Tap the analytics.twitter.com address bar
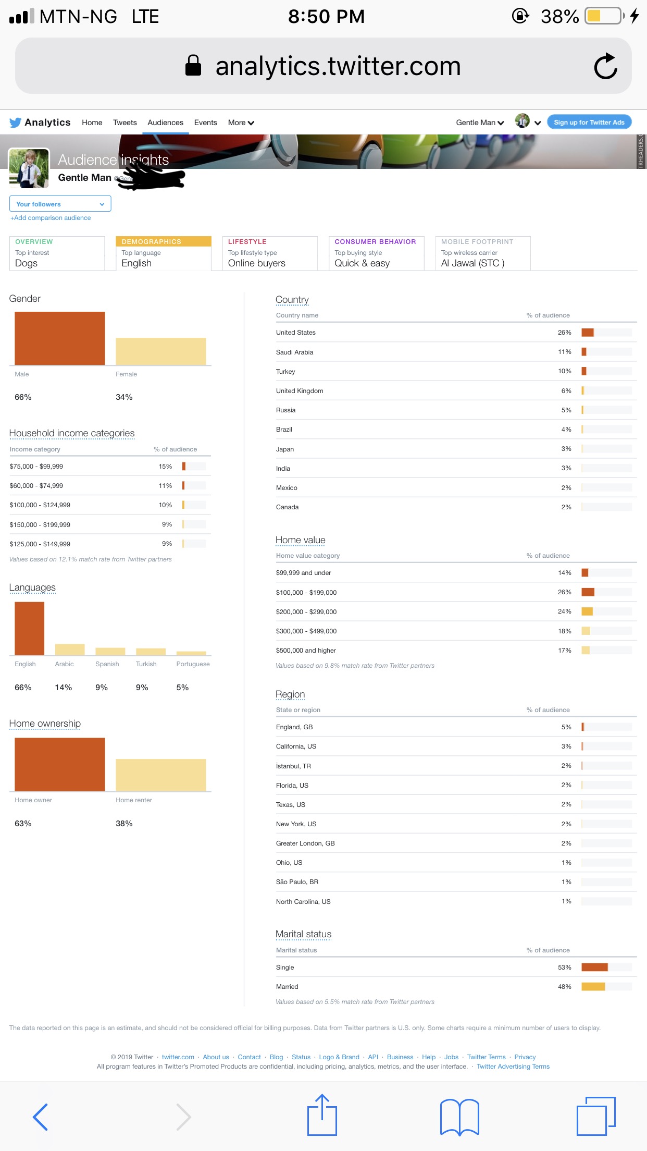The image size is (647, 1151). pos(323,66)
